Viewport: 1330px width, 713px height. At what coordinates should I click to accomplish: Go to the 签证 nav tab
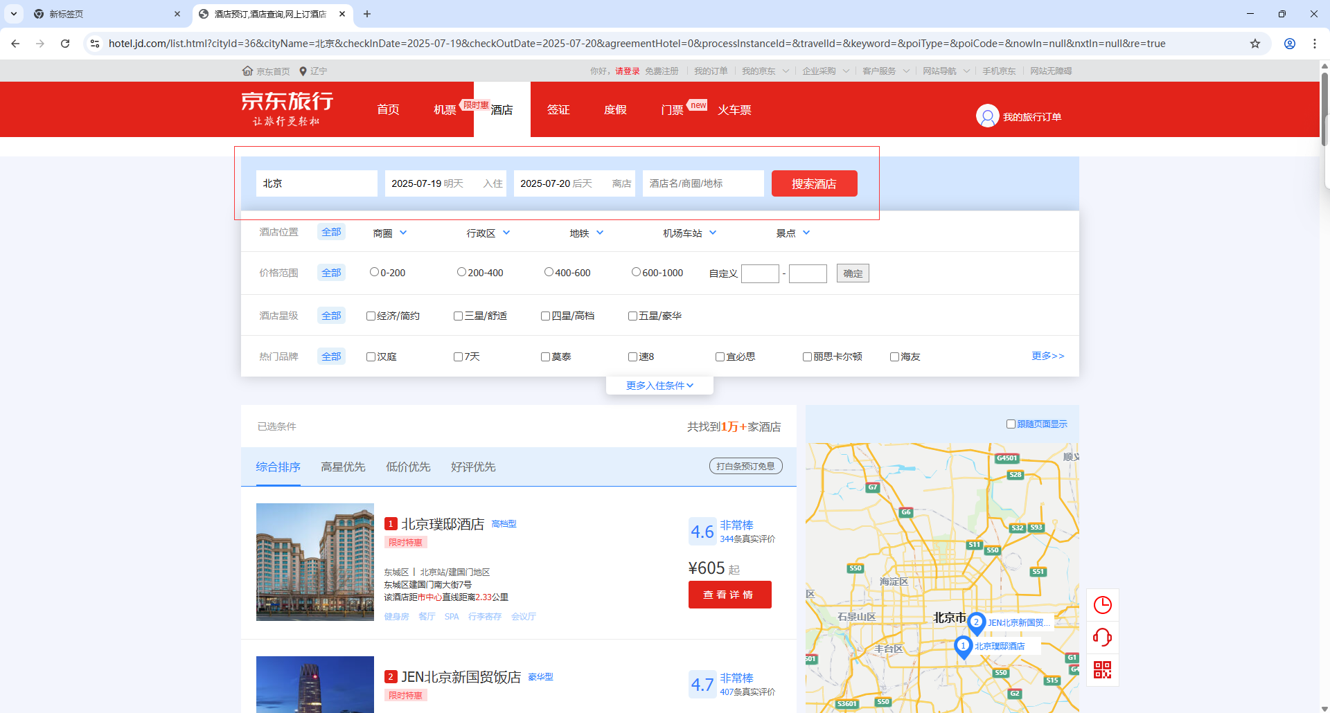(558, 109)
